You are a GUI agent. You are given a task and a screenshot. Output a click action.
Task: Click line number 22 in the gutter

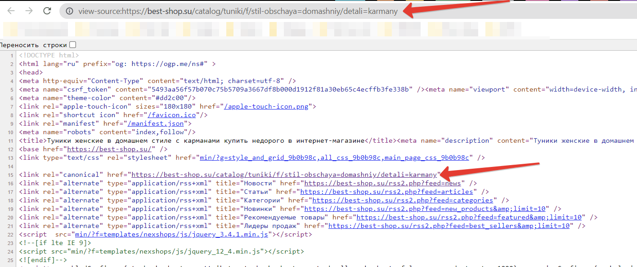(x=11, y=234)
